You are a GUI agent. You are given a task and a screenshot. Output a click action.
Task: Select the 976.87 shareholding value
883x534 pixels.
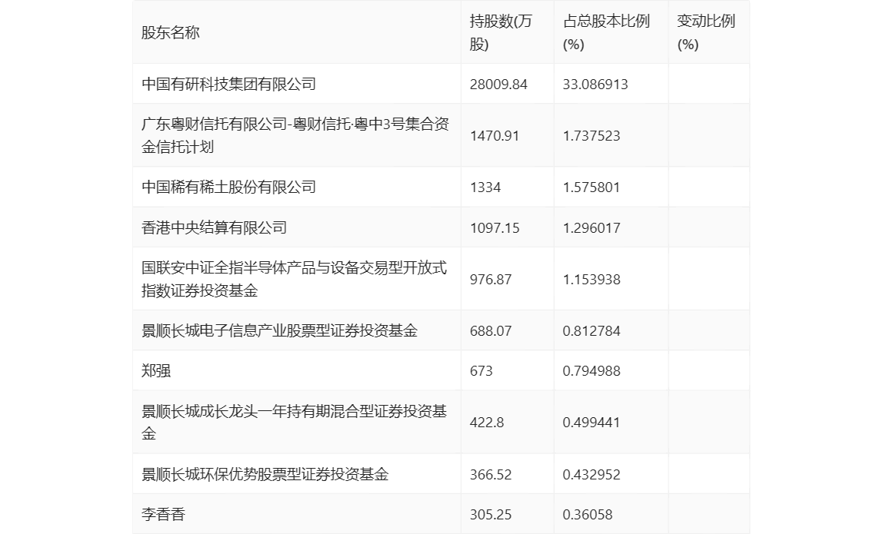click(x=491, y=279)
